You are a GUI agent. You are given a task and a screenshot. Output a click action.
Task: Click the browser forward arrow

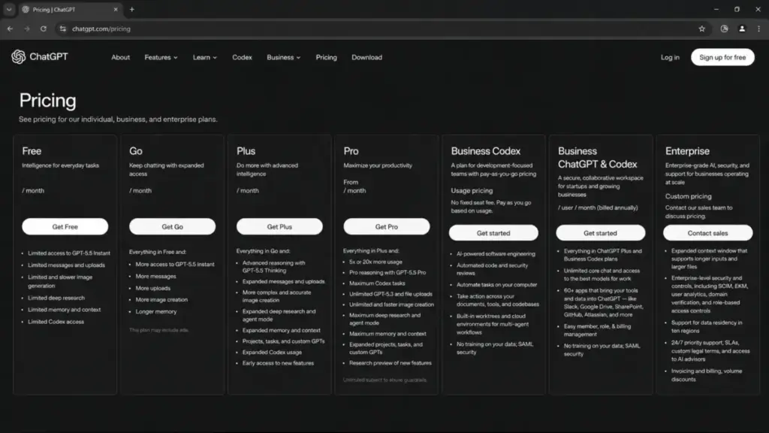27,29
